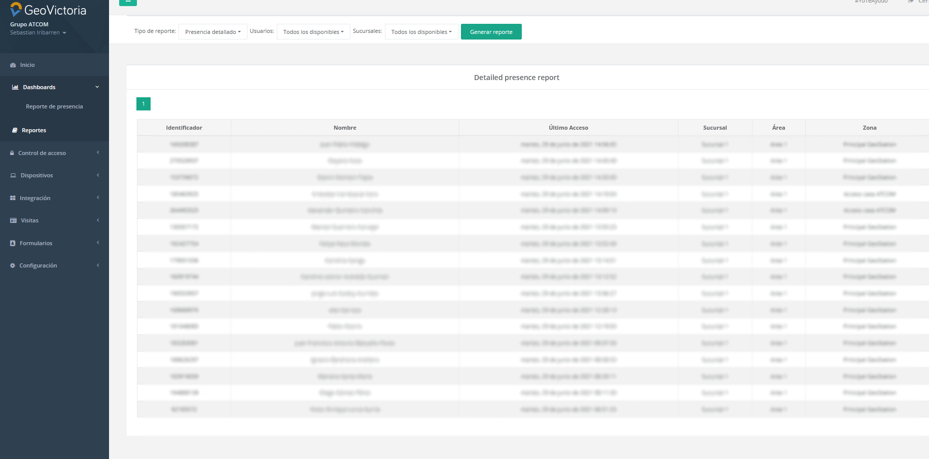Click the Reportes document icon
Image resolution: width=929 pixels, height=459 pixels.
pos(15,131)
